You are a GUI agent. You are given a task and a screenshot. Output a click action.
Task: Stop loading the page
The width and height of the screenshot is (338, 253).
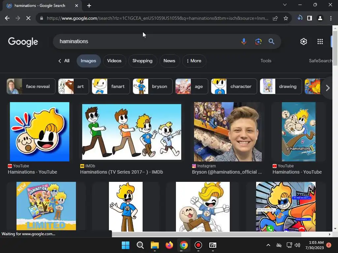click(28, 18)
